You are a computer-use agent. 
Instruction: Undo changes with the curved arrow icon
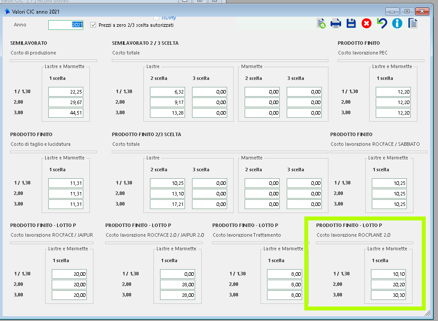(x=382, y=23)
